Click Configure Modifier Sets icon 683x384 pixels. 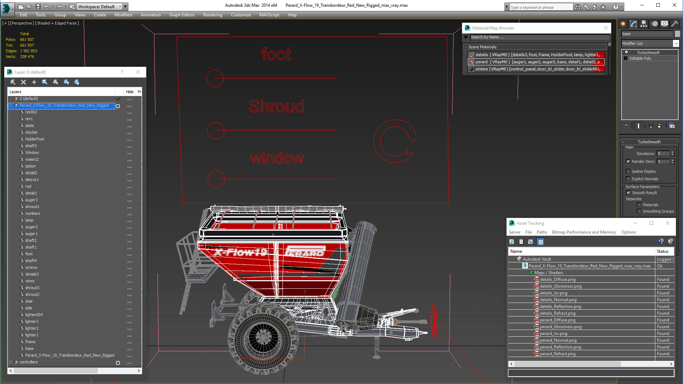pyautogui.click(x=672, y=126)
